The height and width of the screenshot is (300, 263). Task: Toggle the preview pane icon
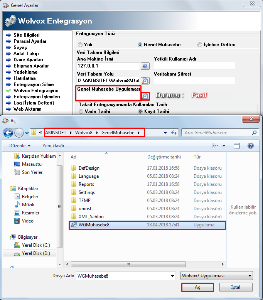pos(237,146)
